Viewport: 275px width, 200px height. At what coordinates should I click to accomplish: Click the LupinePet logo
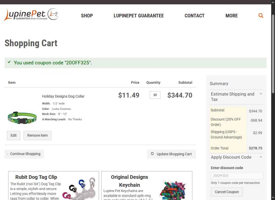(31, 14)
